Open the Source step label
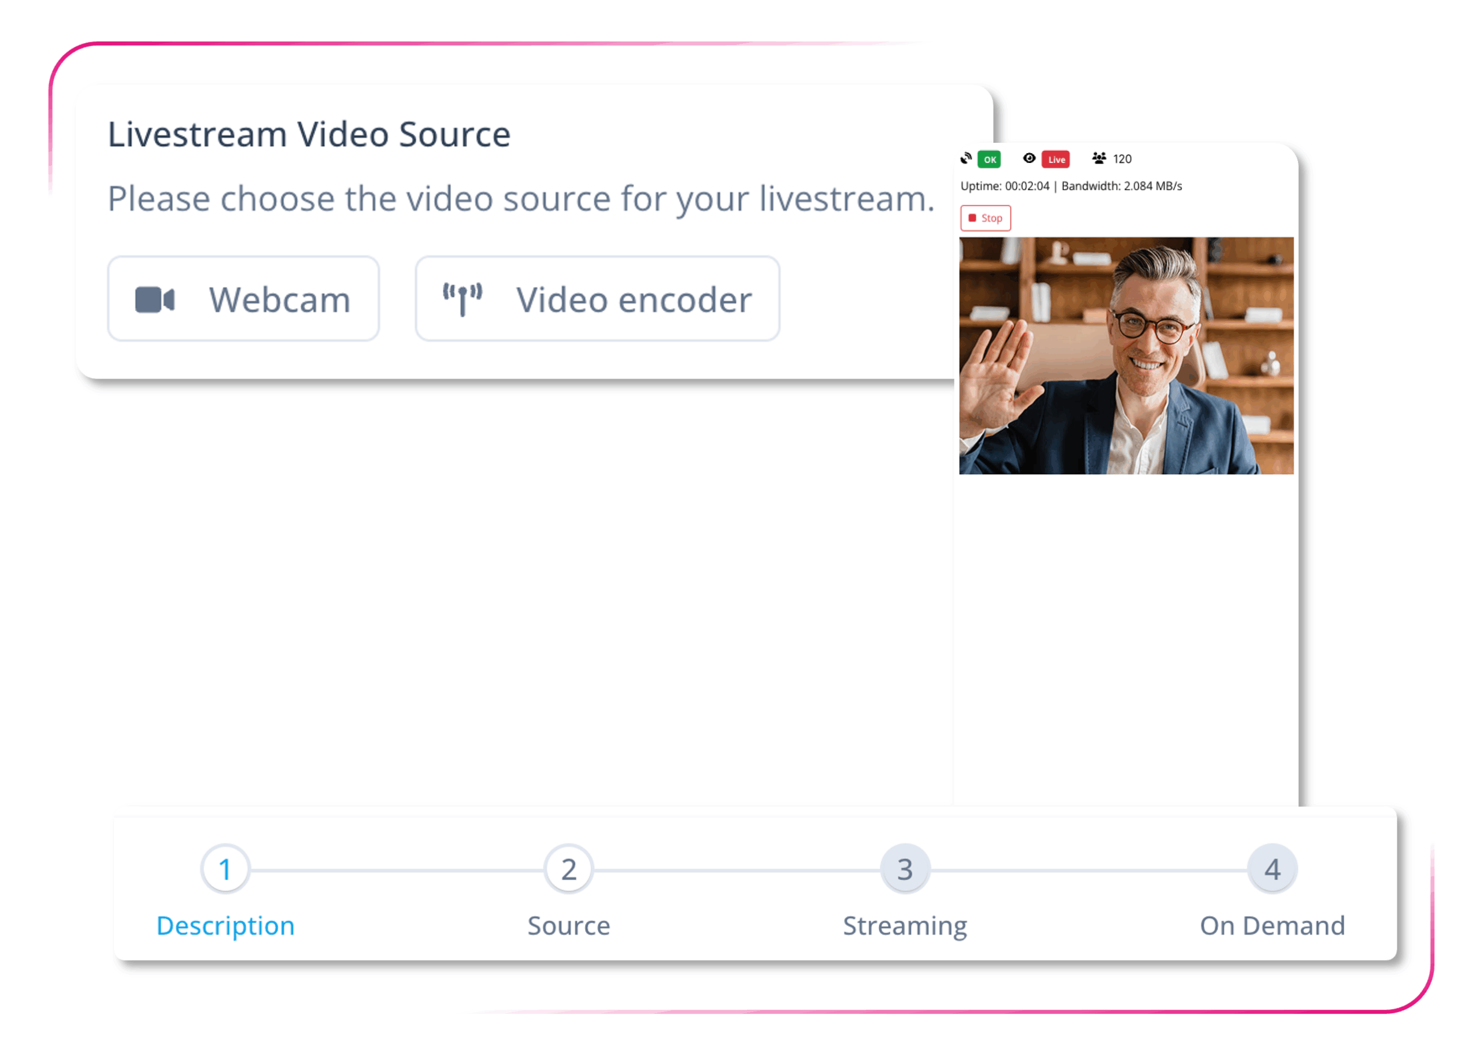 tap(568, 926)
